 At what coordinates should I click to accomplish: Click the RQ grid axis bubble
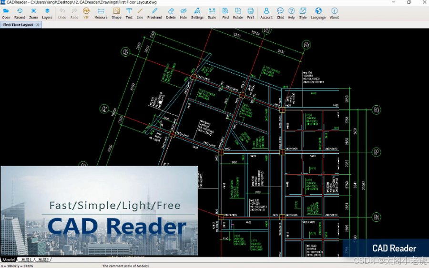click(x=377, y=110)
